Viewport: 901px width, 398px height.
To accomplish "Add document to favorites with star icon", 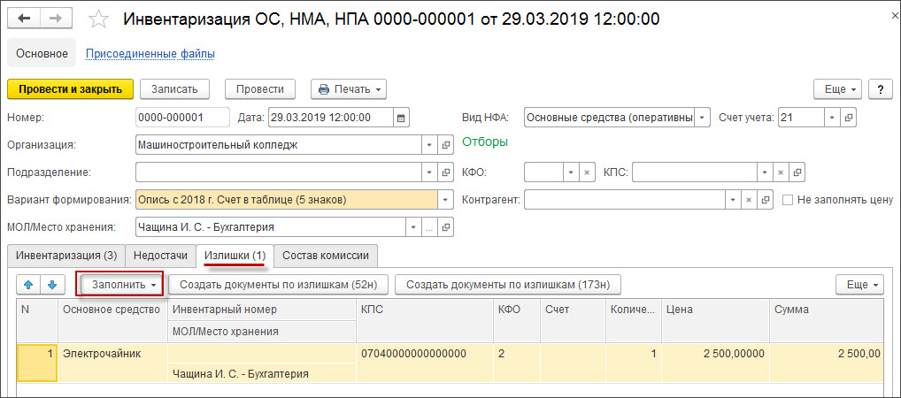I will pos(99,19).
